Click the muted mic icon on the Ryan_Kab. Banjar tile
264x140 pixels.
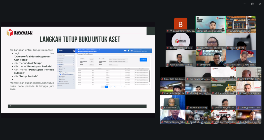(x=162, y=93)
